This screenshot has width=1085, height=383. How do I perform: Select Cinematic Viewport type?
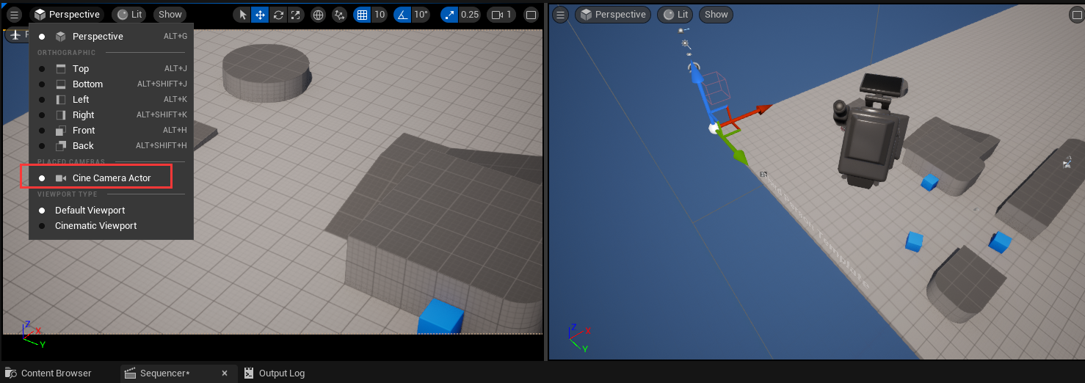(x=95, y=226)
